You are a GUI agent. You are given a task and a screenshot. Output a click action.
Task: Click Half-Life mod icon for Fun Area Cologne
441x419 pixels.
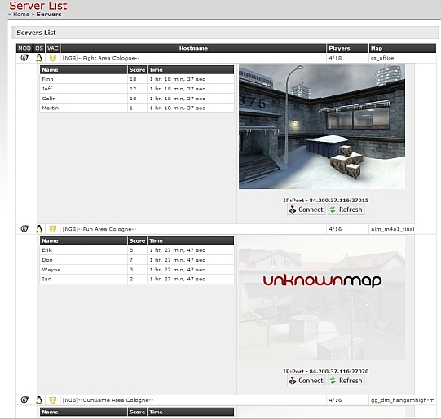point(24,229)
